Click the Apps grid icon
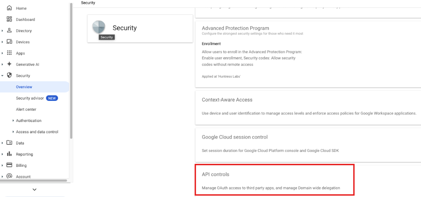The height and width of the screenshot is (197, 421). (9, 53)
